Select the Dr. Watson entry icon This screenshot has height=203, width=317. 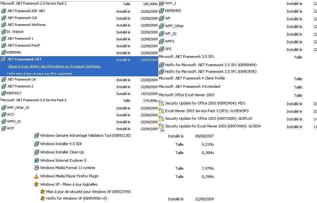coord(3,32)
